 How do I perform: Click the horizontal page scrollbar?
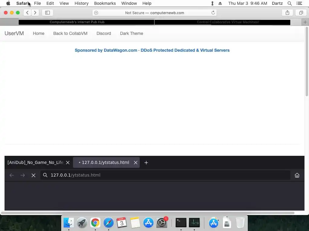(x=147, y=213)
